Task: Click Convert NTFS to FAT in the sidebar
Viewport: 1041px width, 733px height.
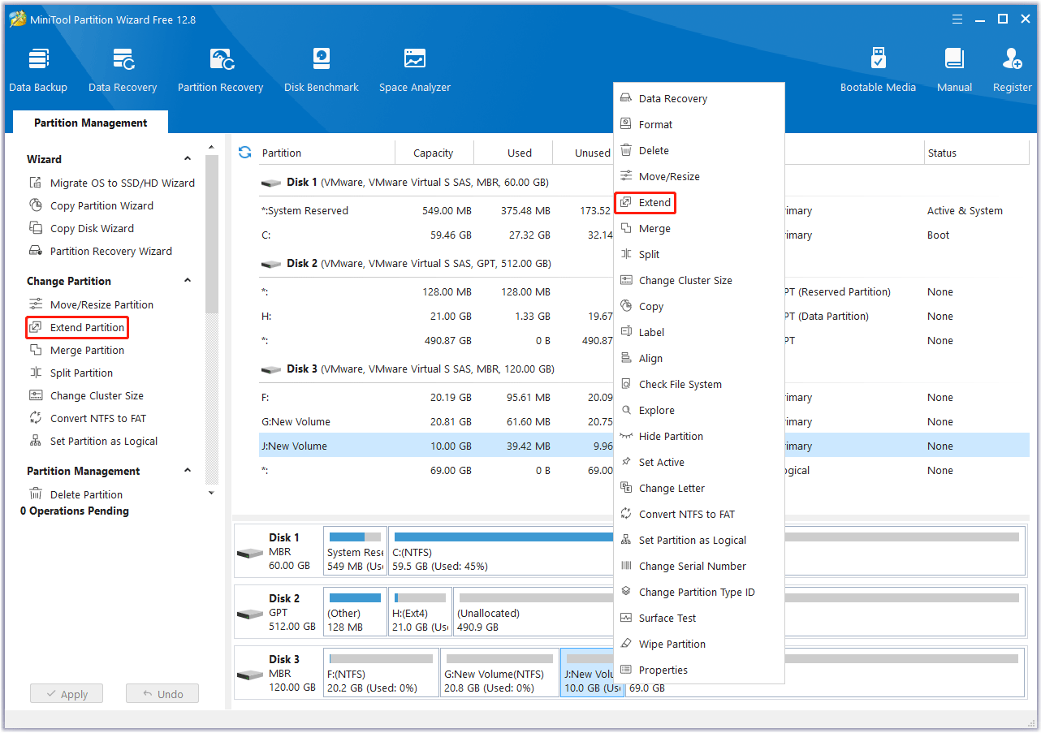Action: pyautogui.click(x=88, y=418)
